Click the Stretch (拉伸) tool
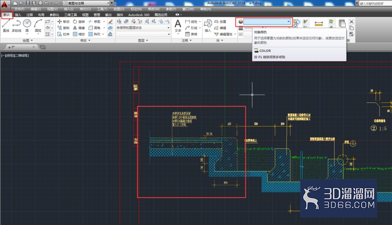The image size is (392, 225). point(63,34)
